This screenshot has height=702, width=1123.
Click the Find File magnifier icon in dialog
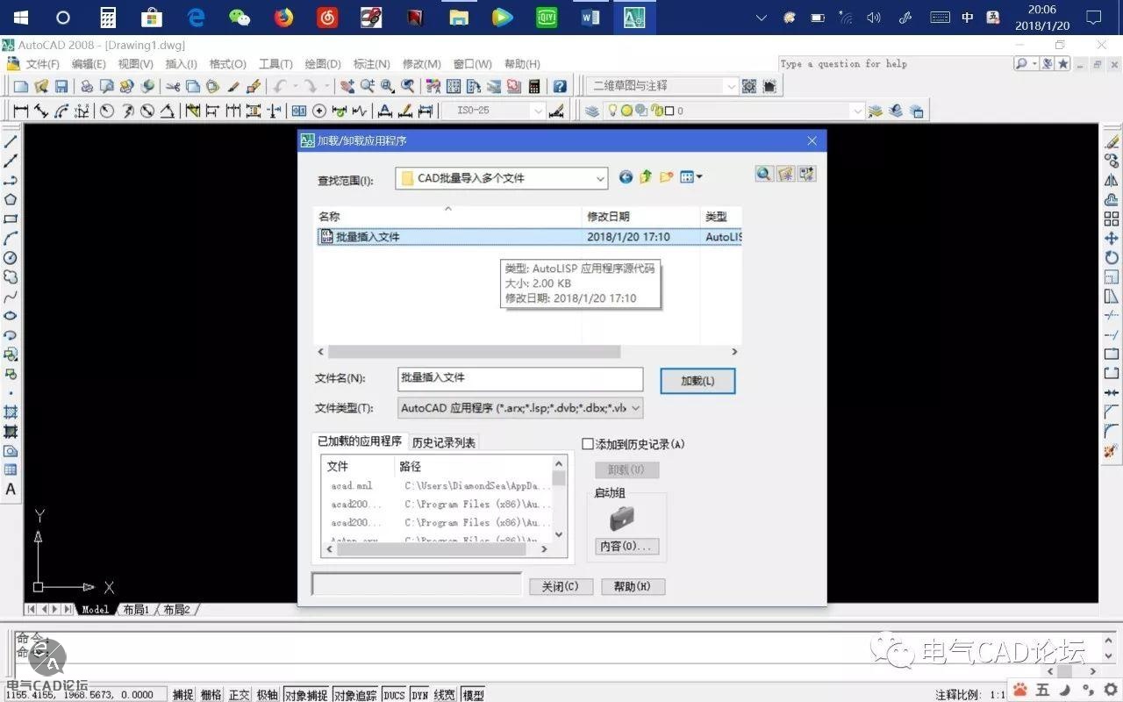(x=764, y=174)
